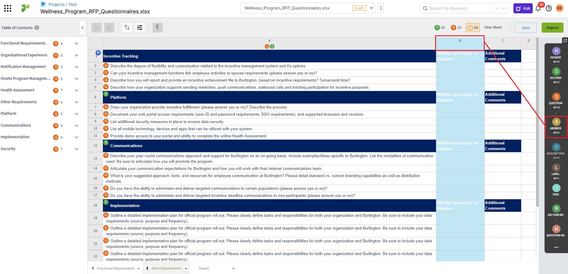Expand Organizational Experience section
The height and width of the screenshot is (274, 568).
pos(77,55)
